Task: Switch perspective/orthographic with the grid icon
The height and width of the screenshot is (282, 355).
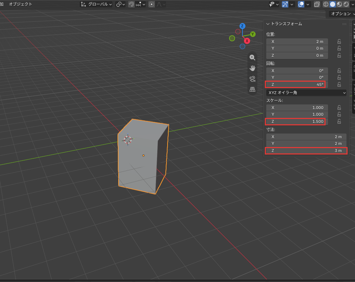Action: pos(252,89)
